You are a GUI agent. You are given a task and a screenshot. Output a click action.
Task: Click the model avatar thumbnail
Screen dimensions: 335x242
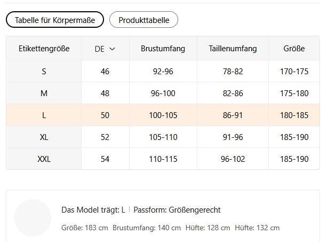(x=33, y=218)
